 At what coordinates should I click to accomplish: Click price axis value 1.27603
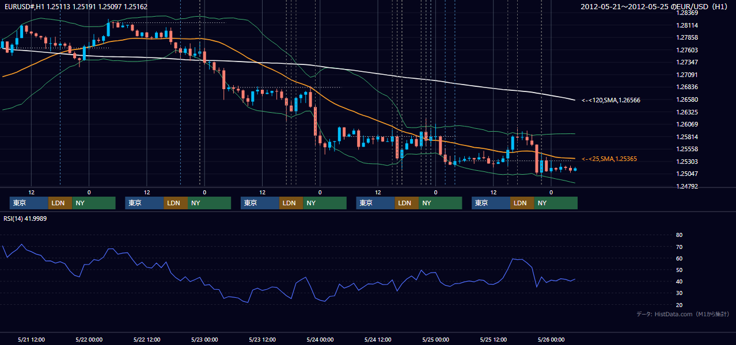[686, 50]
